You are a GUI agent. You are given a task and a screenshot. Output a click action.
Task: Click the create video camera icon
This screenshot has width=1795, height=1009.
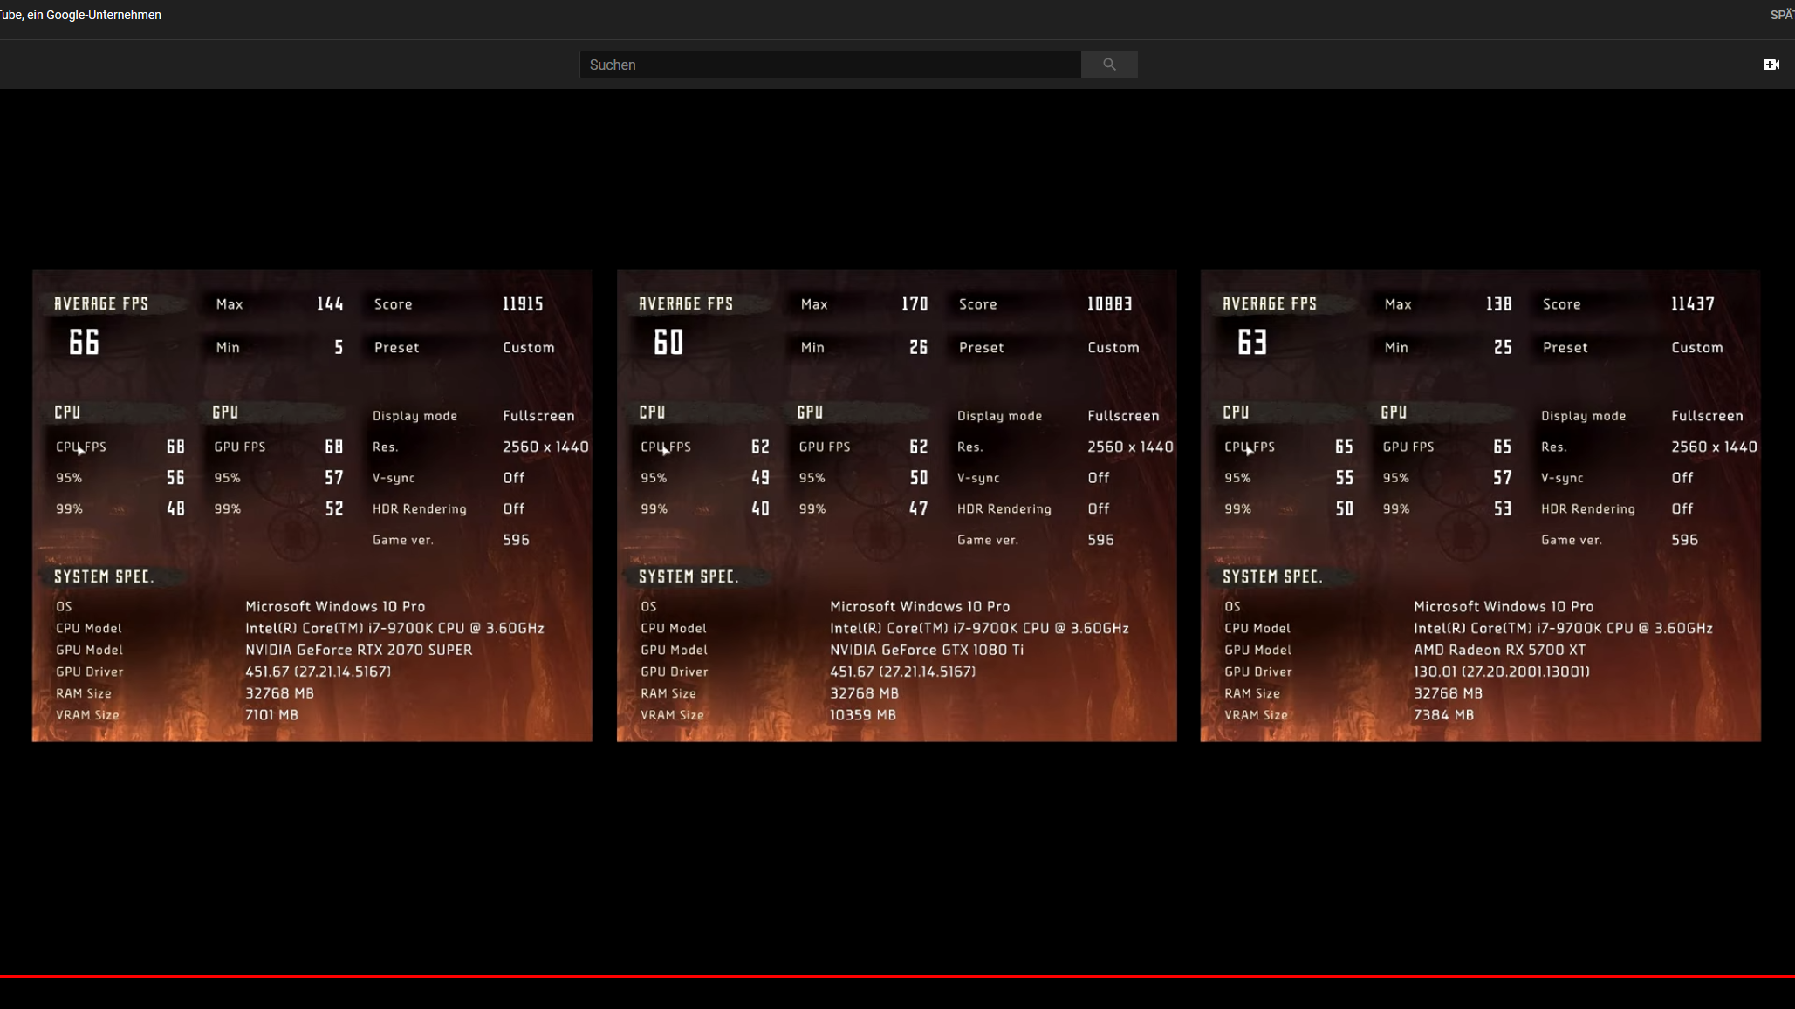click(x=1771, y=65)
